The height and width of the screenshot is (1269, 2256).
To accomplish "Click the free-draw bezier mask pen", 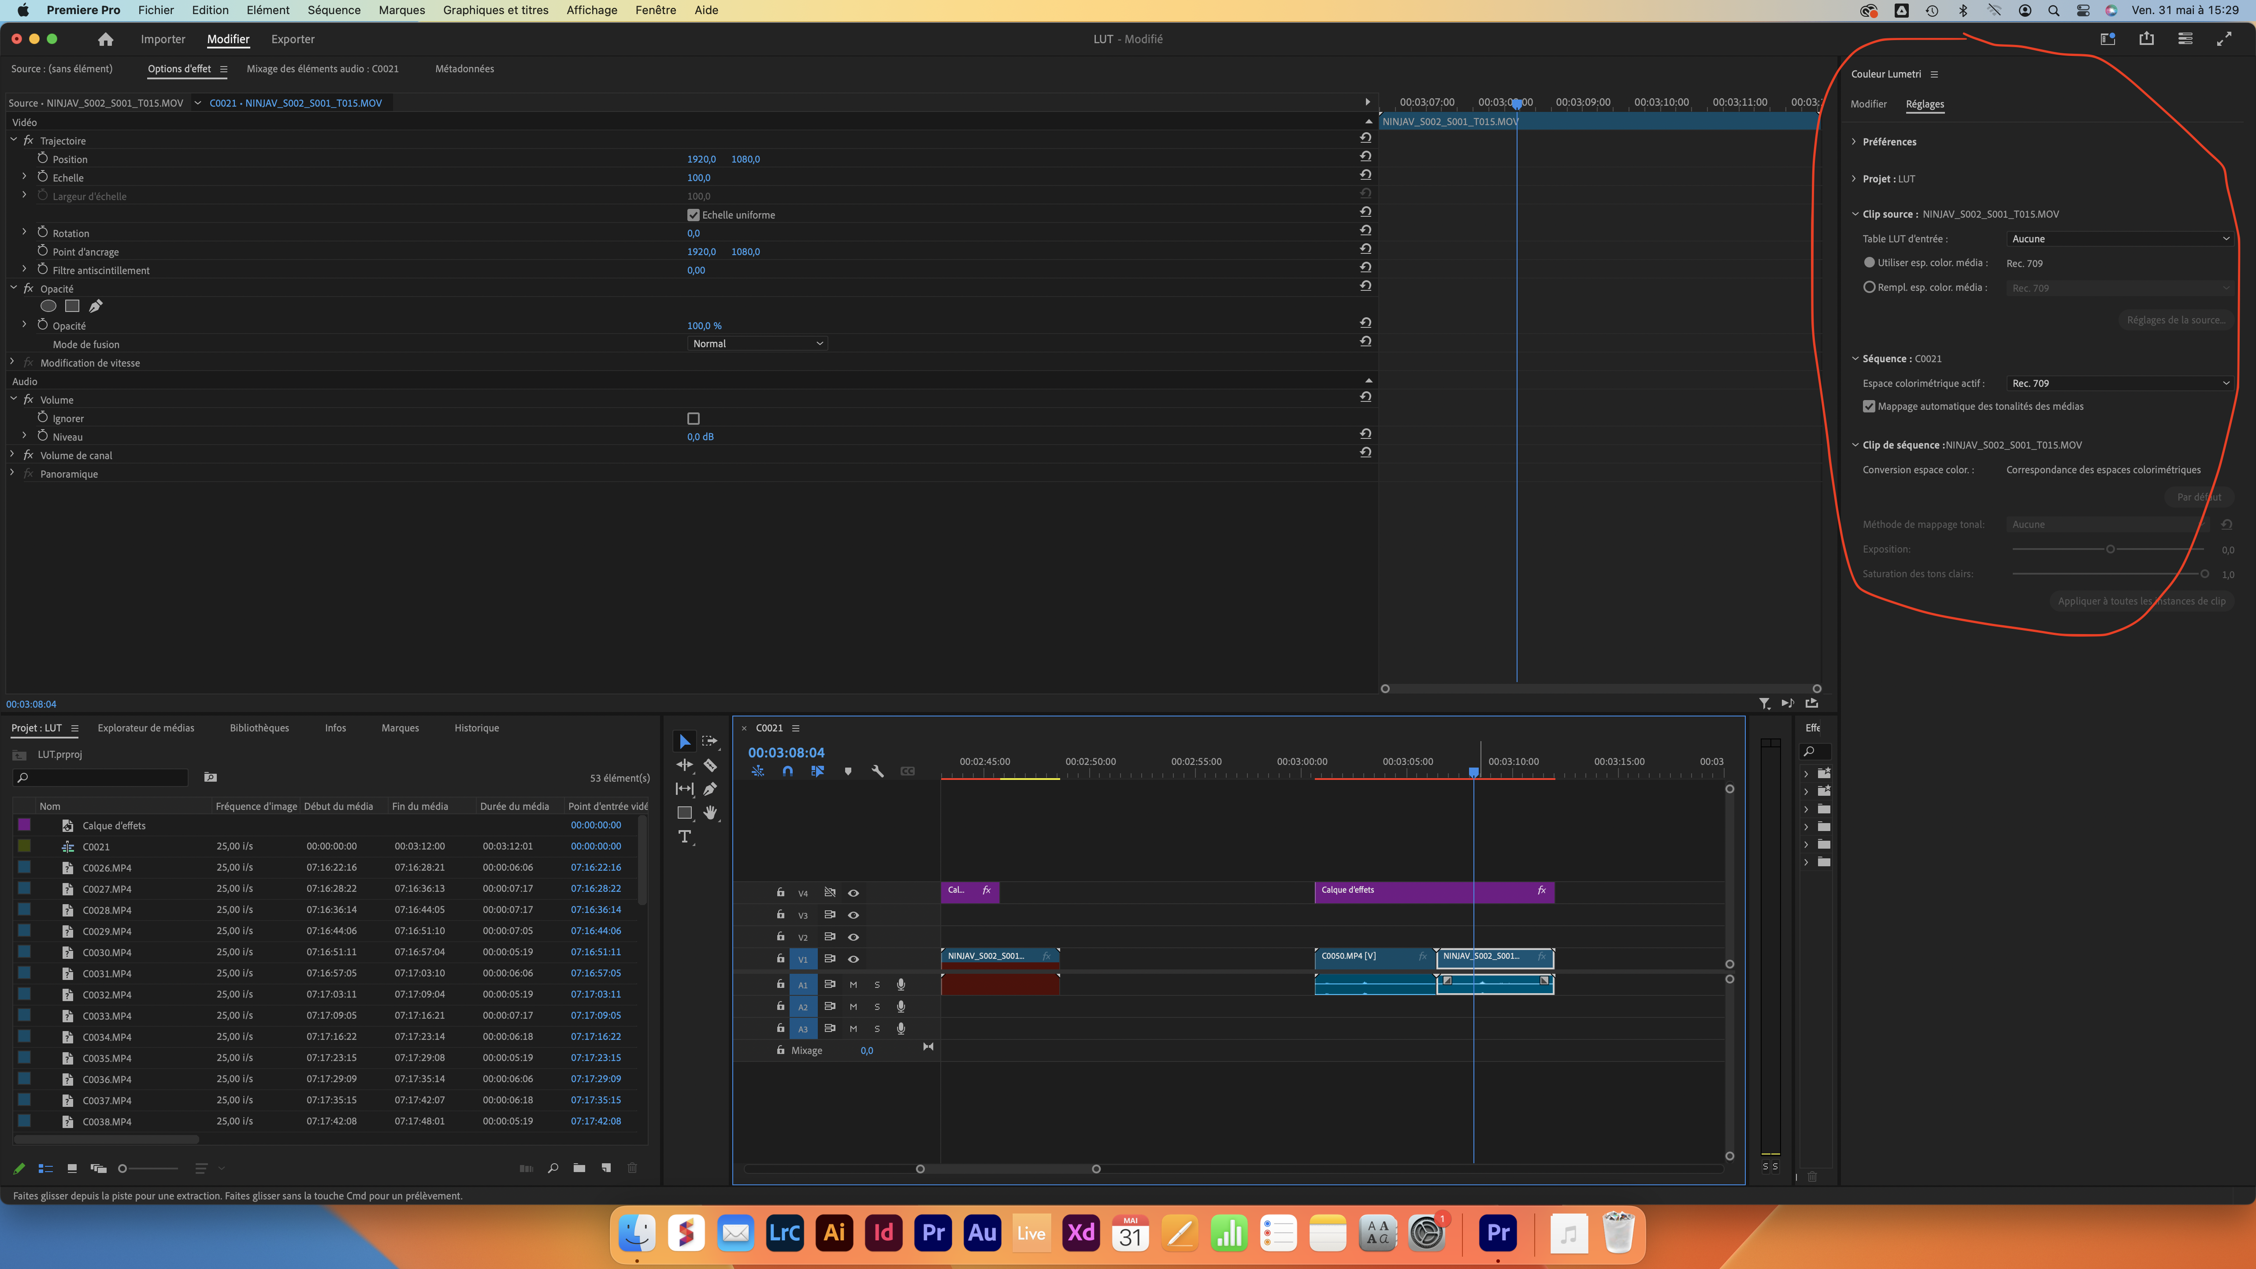I will click(96, 307).
